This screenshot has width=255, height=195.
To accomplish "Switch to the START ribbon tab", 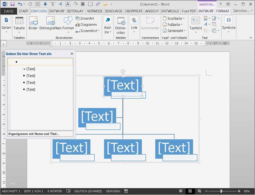I will [24, 11].
